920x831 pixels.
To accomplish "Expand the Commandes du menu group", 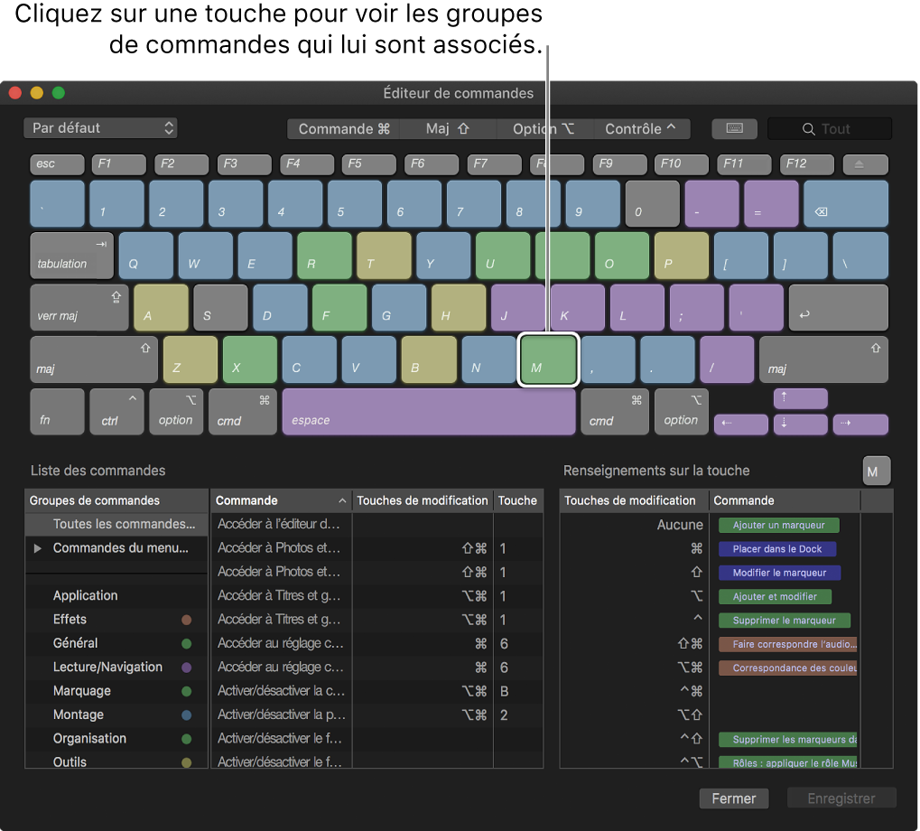I will click(37, 548).
